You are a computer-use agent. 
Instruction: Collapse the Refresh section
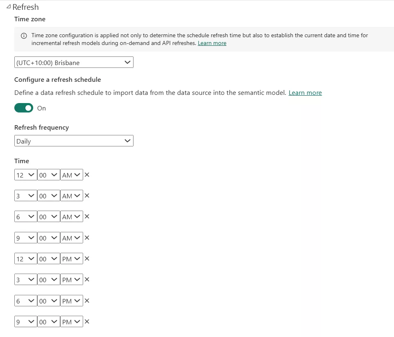(x=9, y=7)
